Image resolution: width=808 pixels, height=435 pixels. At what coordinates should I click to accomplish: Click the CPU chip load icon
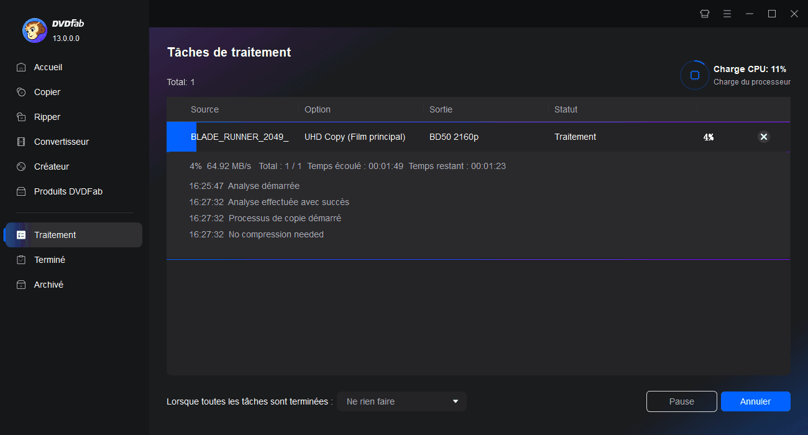click(695, 75)
